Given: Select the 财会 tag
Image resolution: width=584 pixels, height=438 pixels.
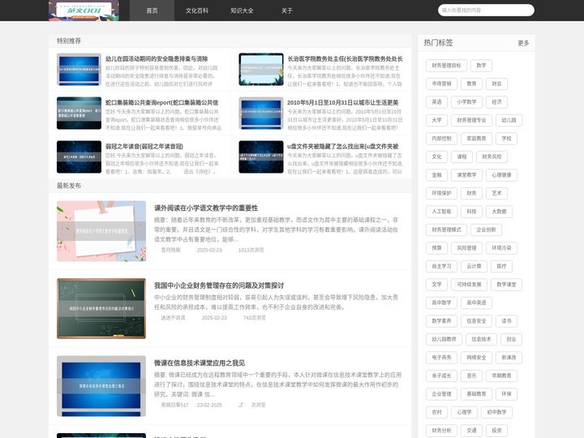Looking at the screenshot, I should (497, 84).
